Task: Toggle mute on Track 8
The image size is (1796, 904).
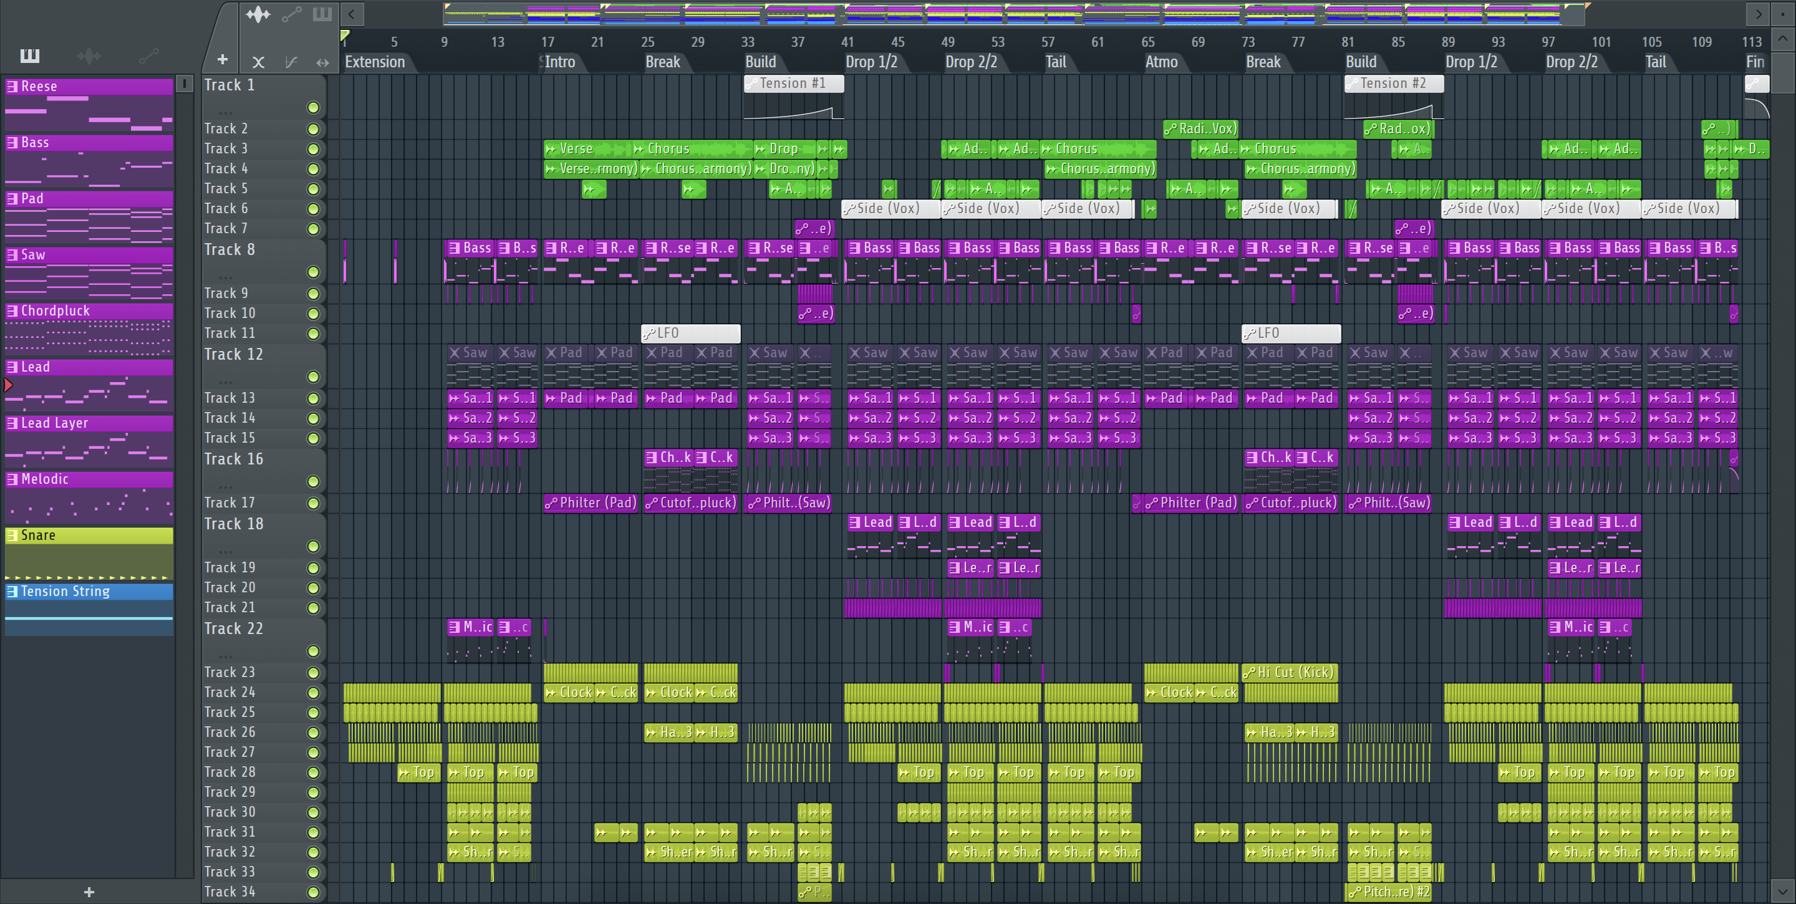Action: click(313, 272)
